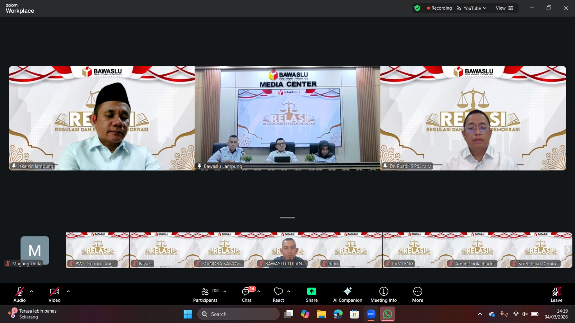Viewport: 575px width, 323px height.
Task: Expand the Chat options arrow
Action: 259,291
